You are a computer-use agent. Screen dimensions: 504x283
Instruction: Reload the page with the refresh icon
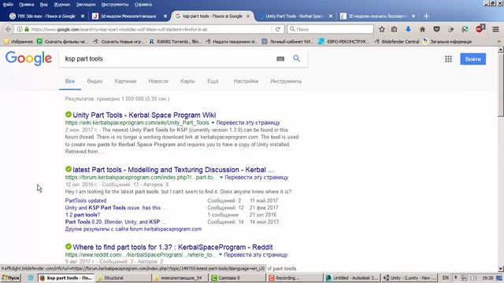click(x=278, y=29)
